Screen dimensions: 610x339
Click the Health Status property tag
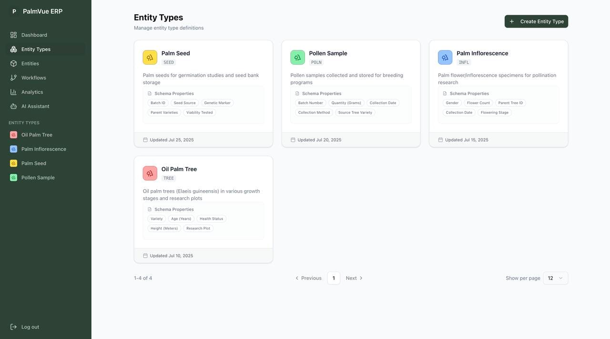point(212,219)
